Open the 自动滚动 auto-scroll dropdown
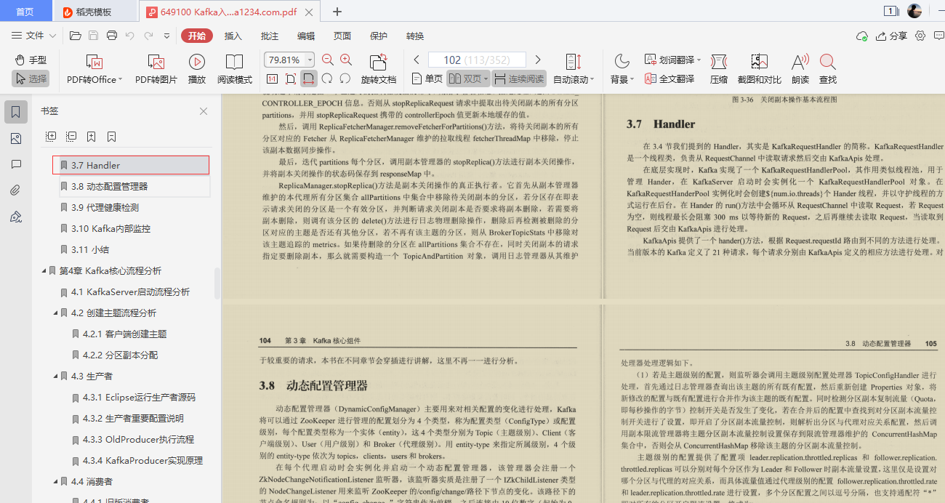945x503 pixels. (x=572, y=79)
